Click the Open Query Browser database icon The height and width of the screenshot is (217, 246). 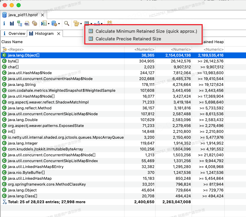(54, 23)
